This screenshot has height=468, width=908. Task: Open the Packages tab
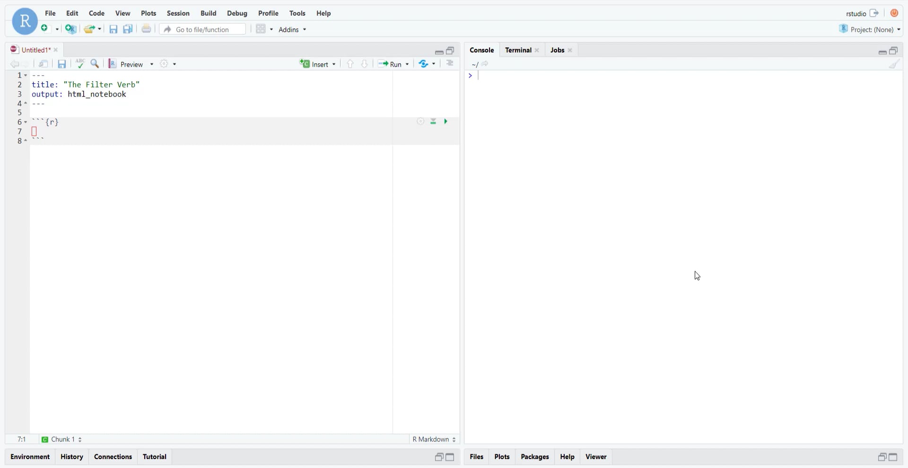click(535, 457)
